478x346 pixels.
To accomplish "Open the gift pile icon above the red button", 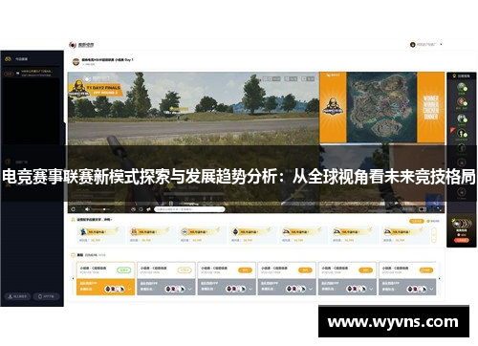I will coord(461,224).
